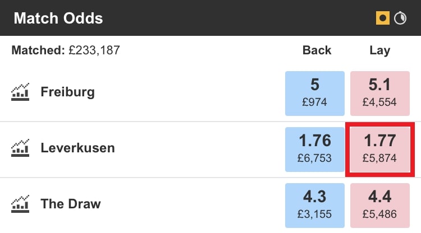Select The Draw runner name
Screen dimensions: 421x233
coord(71,204)
